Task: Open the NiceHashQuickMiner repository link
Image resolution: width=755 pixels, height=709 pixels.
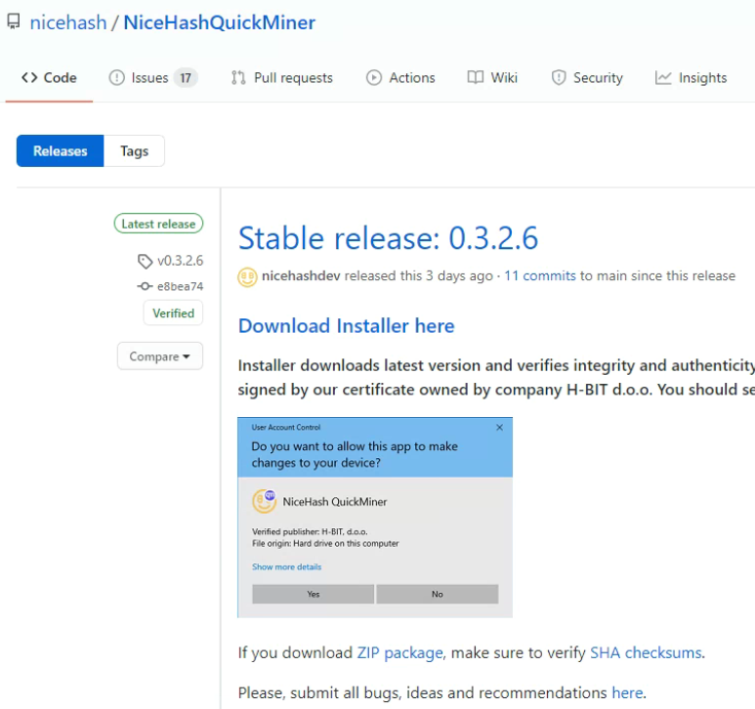Action: (219, 22)
